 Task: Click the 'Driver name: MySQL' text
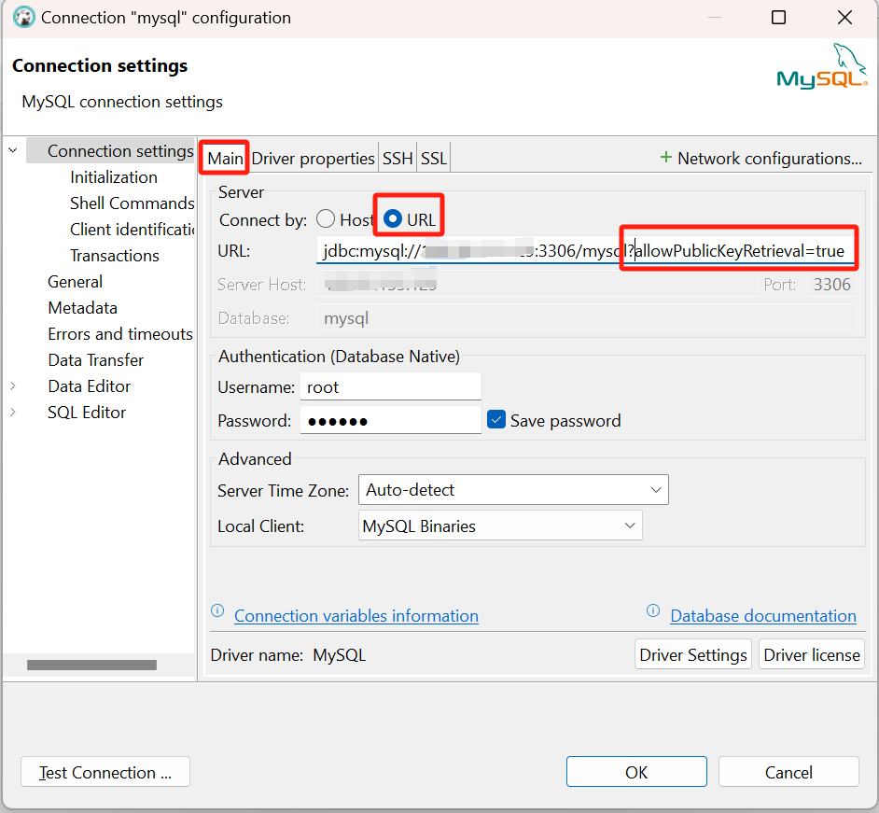288,655
